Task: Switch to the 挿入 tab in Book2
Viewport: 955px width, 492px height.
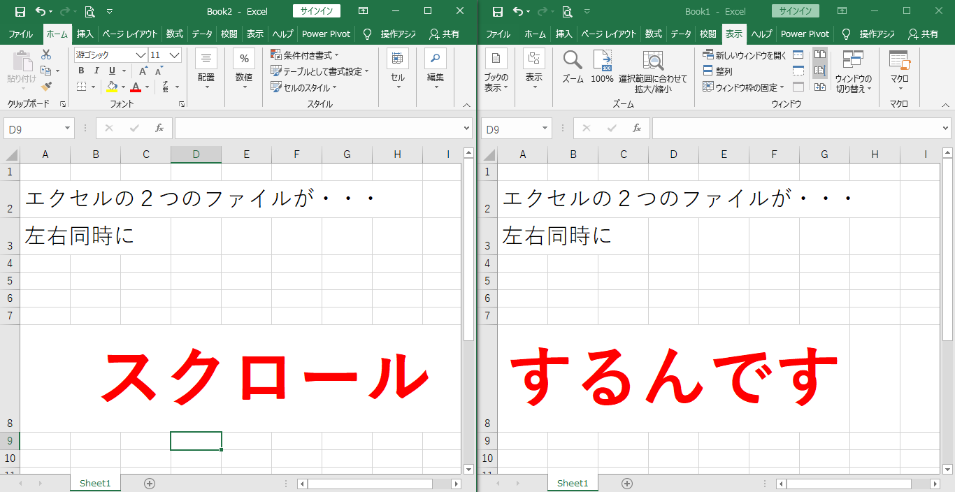Action: [x=85, y=34]
